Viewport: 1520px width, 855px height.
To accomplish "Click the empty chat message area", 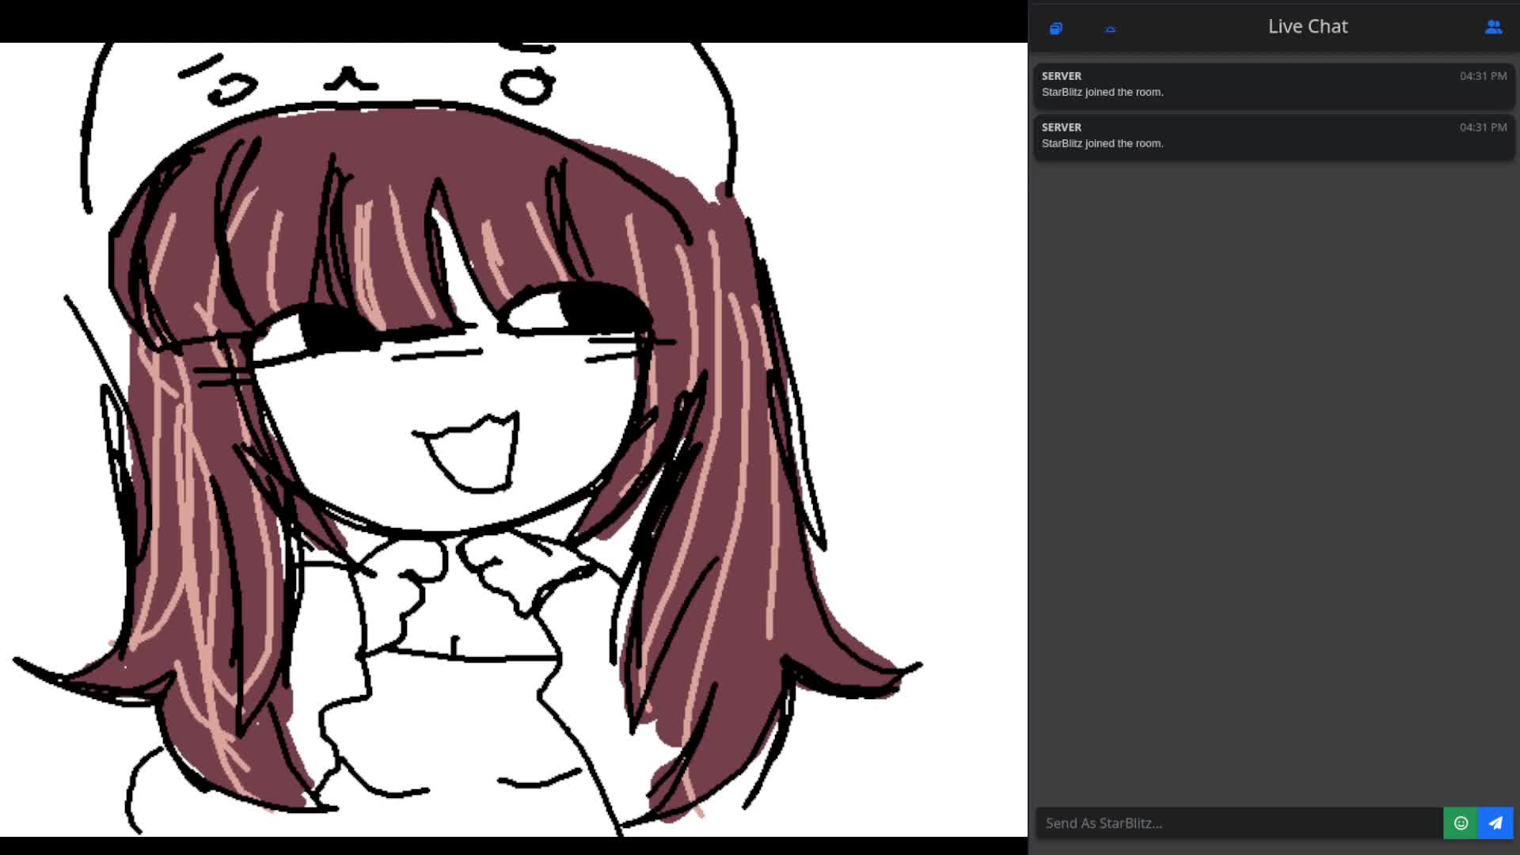I will [1273, 475].
